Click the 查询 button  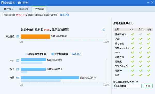click(x=148, y=86)
